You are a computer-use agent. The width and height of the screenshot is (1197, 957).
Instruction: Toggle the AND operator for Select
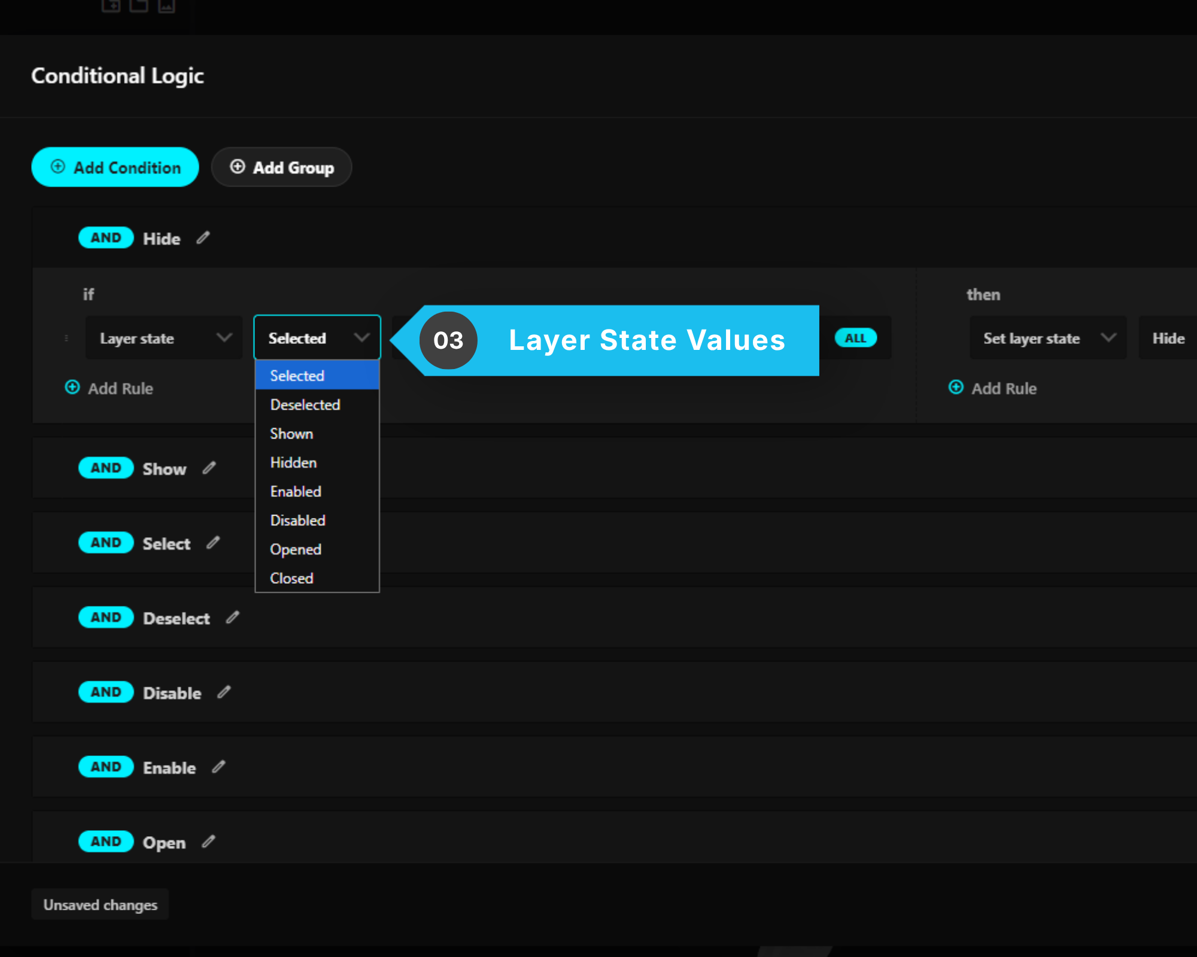[106, 542]
